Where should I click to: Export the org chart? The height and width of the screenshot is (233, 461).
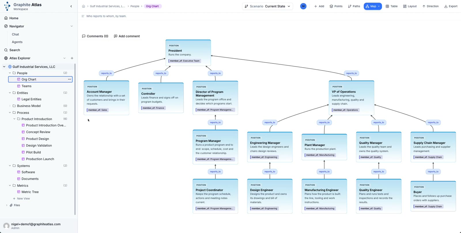click(x=451, y=6)
